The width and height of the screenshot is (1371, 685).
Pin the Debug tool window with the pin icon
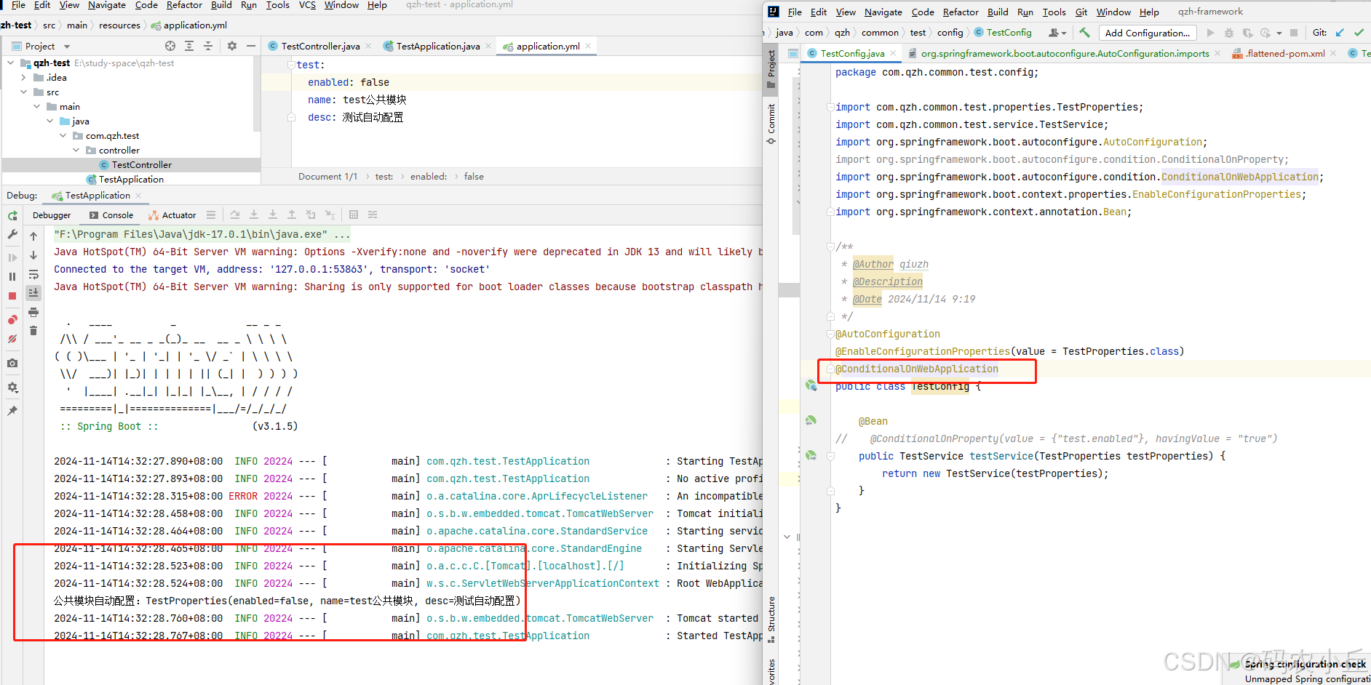click(12, 409)
